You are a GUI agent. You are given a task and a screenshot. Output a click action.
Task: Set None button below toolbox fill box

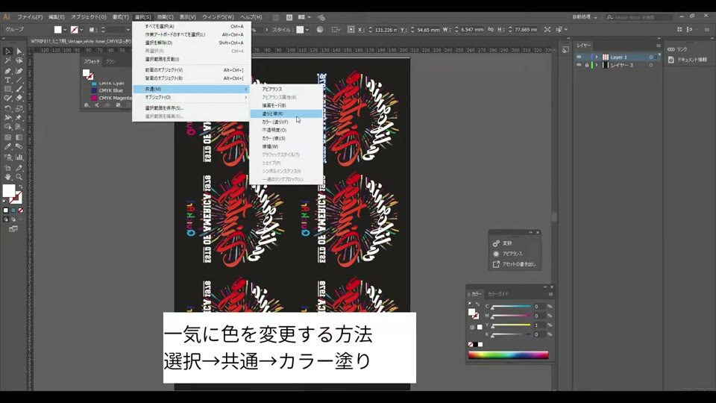click(x=21, y=210)
